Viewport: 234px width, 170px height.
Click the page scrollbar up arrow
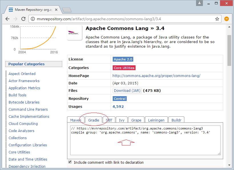pyautogui.click(x=229, y=27)
